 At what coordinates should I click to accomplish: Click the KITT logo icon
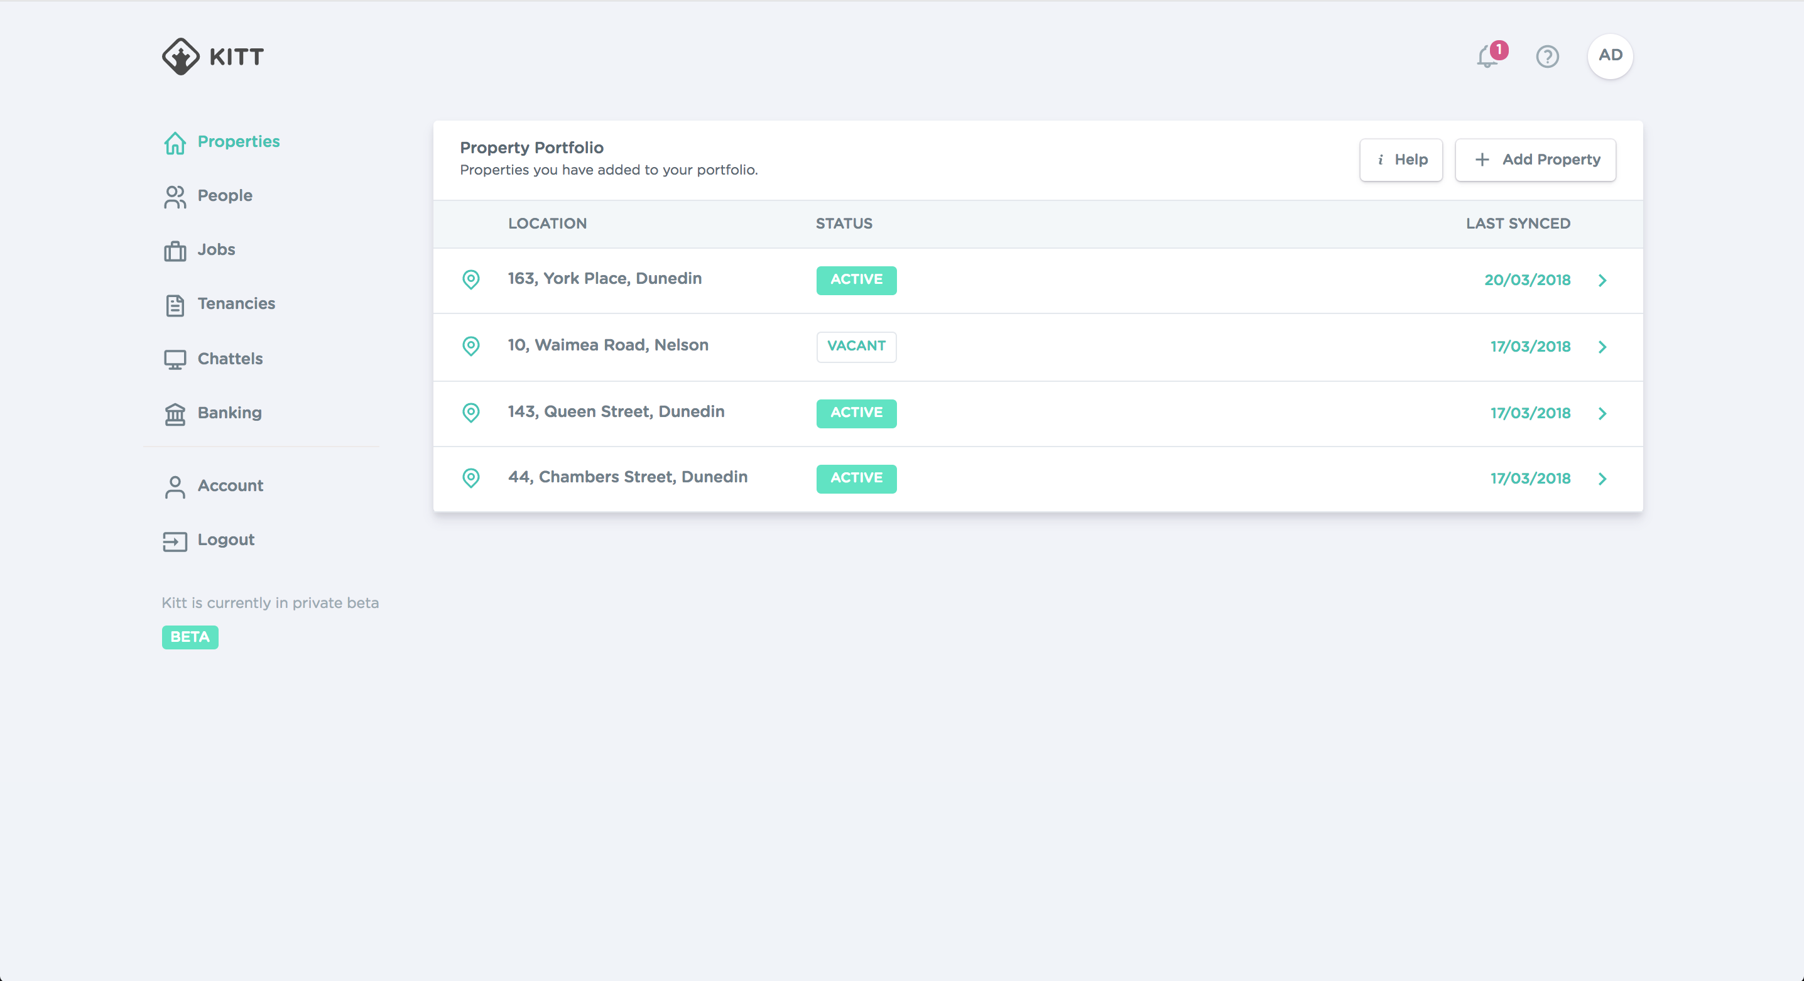click(x=181, y=57)
